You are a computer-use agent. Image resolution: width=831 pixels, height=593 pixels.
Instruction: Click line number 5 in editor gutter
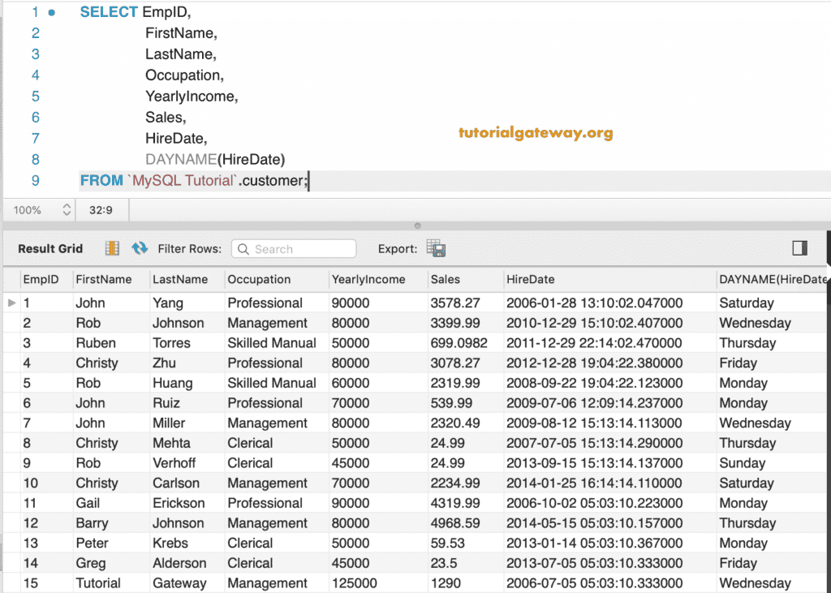point(36,97)
